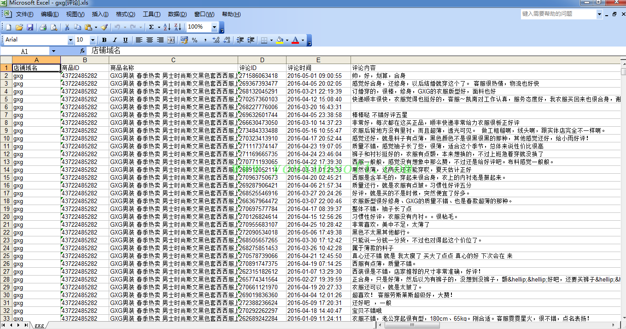
Task: Apply borders to the selected cells
Action: 264,40
